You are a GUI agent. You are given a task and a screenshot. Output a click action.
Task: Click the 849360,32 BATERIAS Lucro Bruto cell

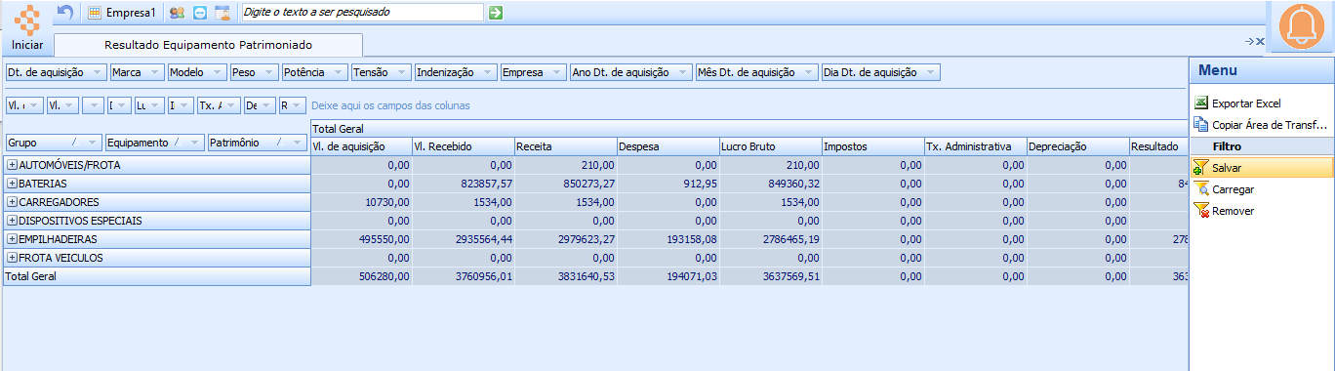[771, 184]
